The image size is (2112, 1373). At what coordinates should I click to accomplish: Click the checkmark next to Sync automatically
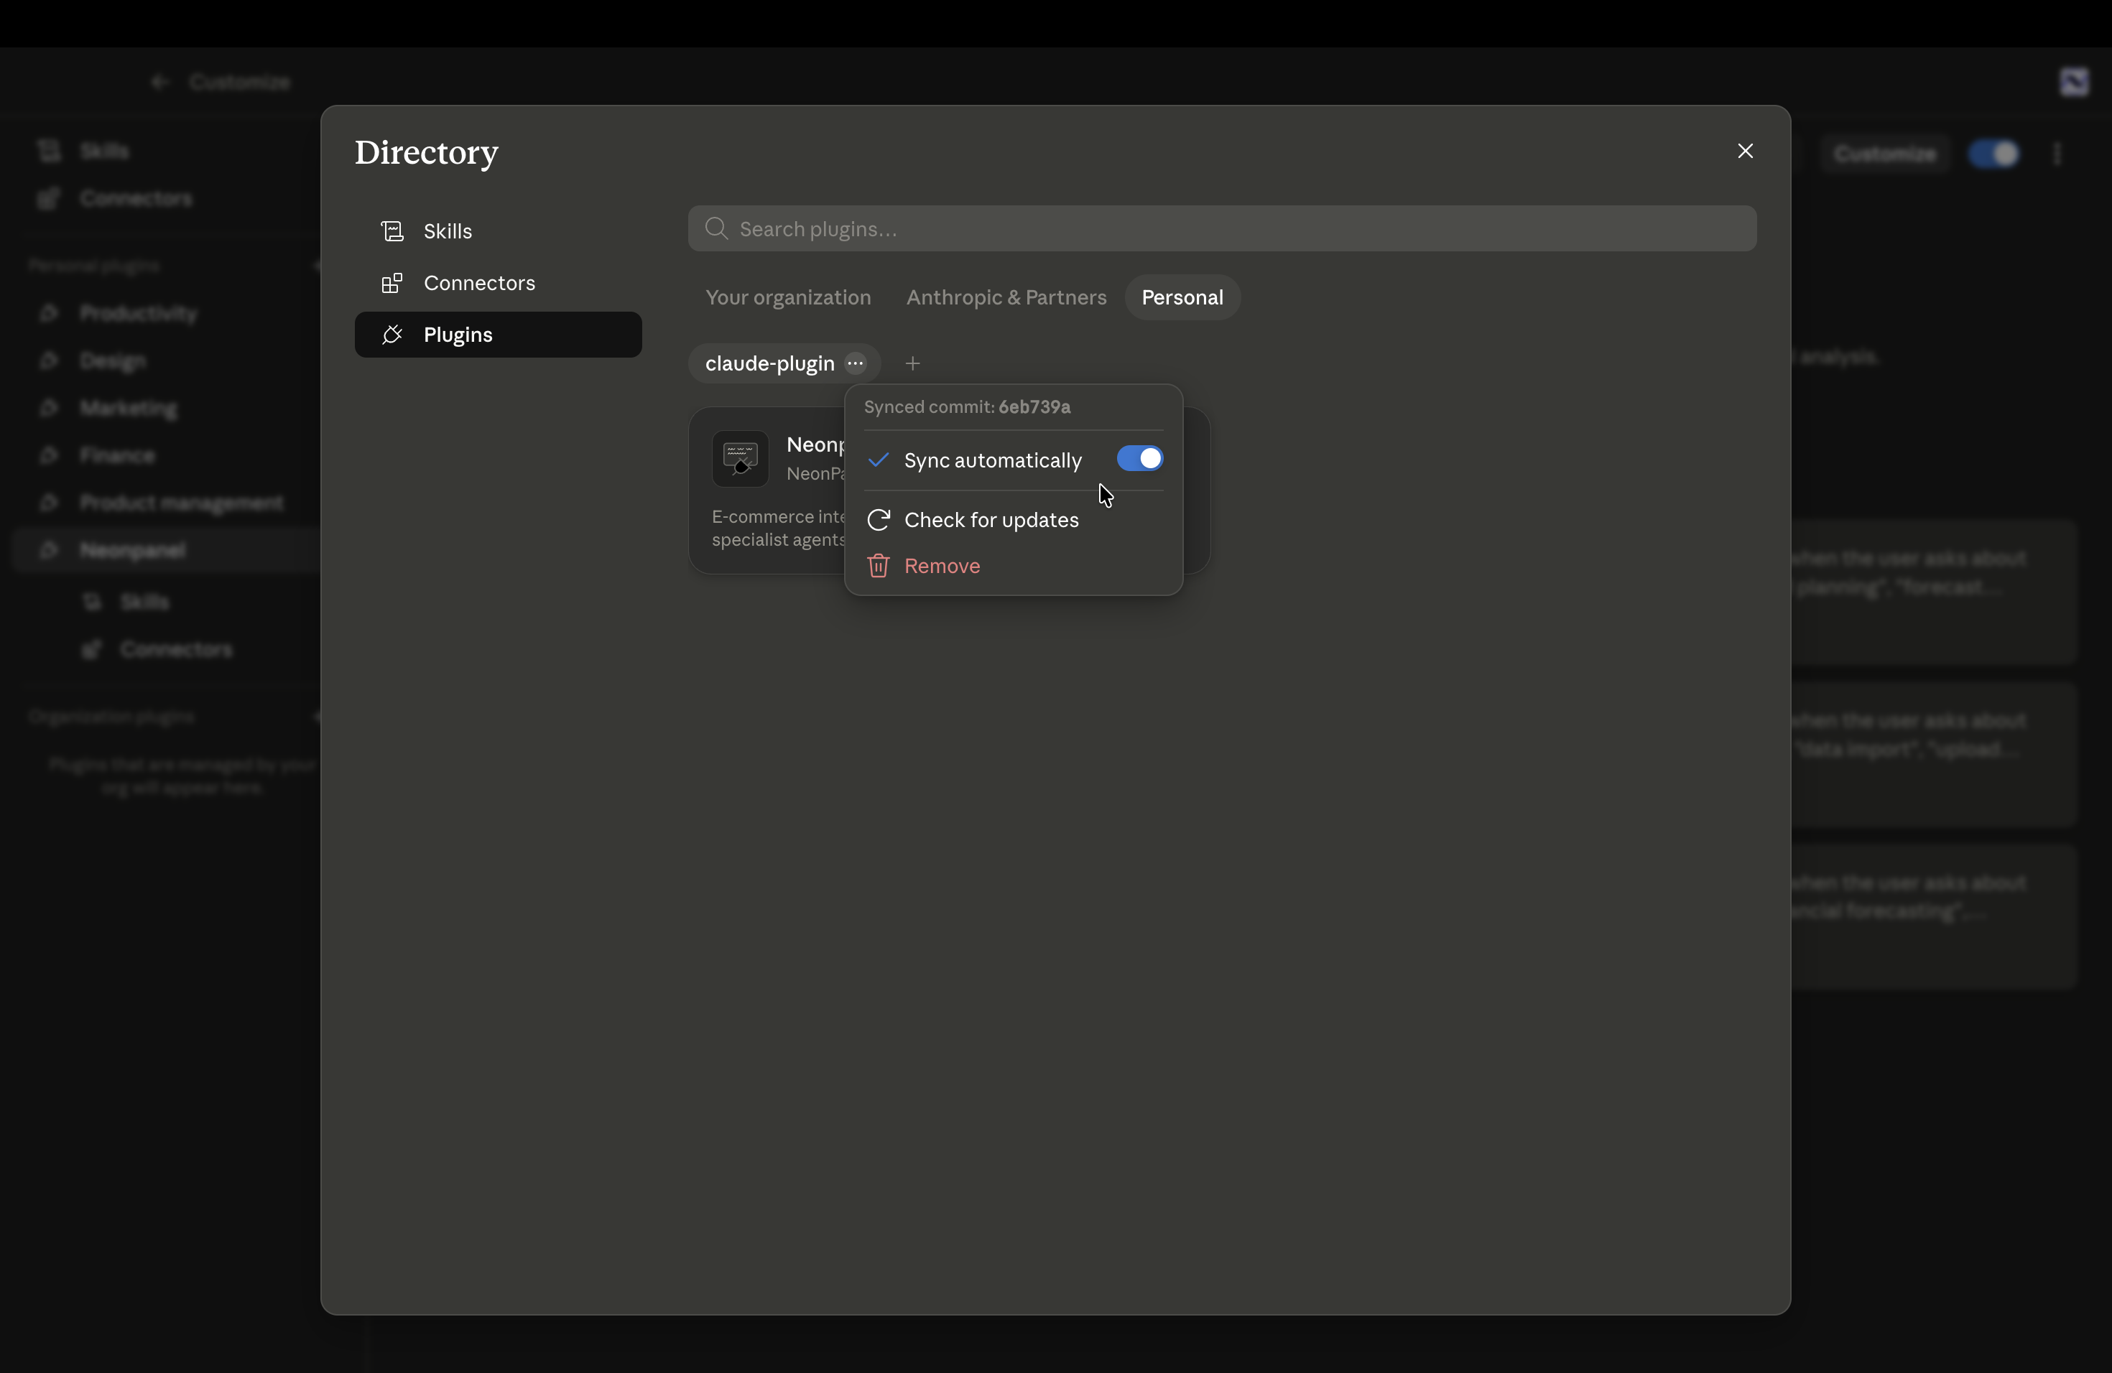tap(879, 460)
